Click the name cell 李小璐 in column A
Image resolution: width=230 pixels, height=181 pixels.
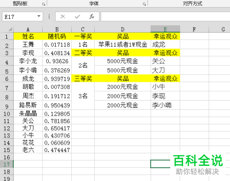(28, 70)
